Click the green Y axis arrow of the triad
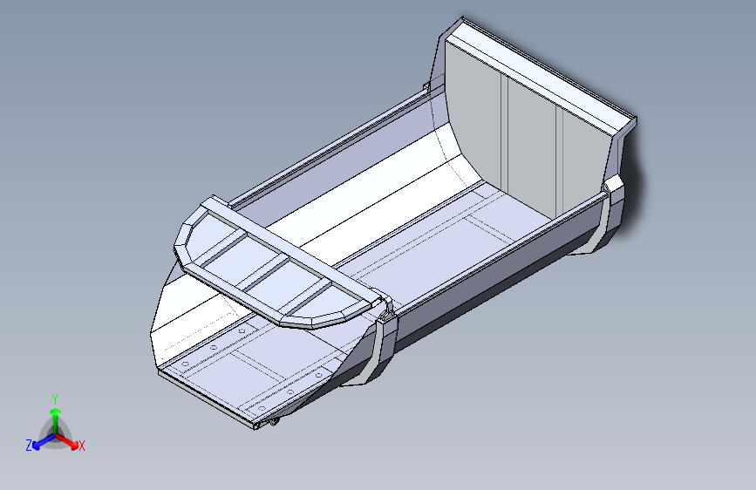Image resolution: width=756 pixels, height=490 pixels. pyautogui.click(x=56, y=420)
